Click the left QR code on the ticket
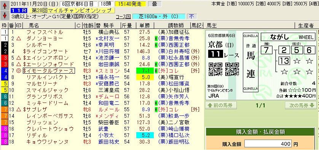This screenshot has height=150, width=319. (215, 69)
